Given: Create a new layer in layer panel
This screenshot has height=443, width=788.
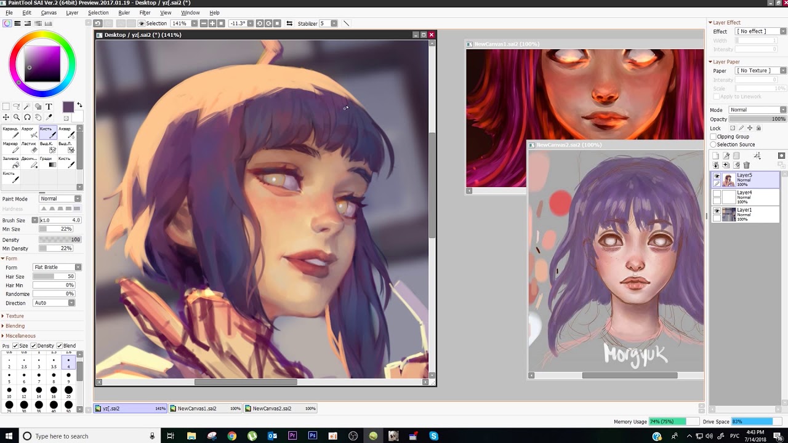Looking at the screenshot, I should pos(716,156).
